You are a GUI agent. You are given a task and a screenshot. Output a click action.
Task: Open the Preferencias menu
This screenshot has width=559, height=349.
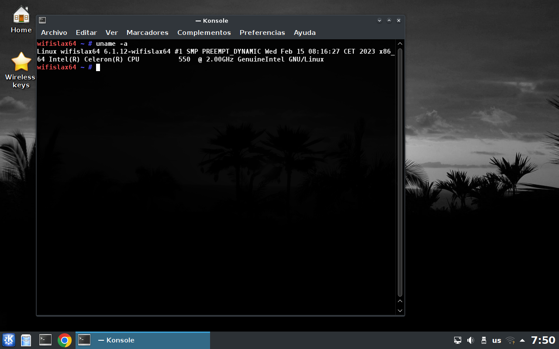[262, 33]
